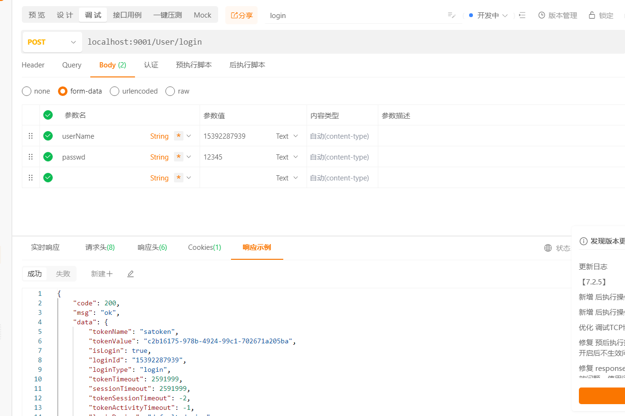Select the Body (2) tab
This screenshot has width=625, height=416.
click(113, 65)
